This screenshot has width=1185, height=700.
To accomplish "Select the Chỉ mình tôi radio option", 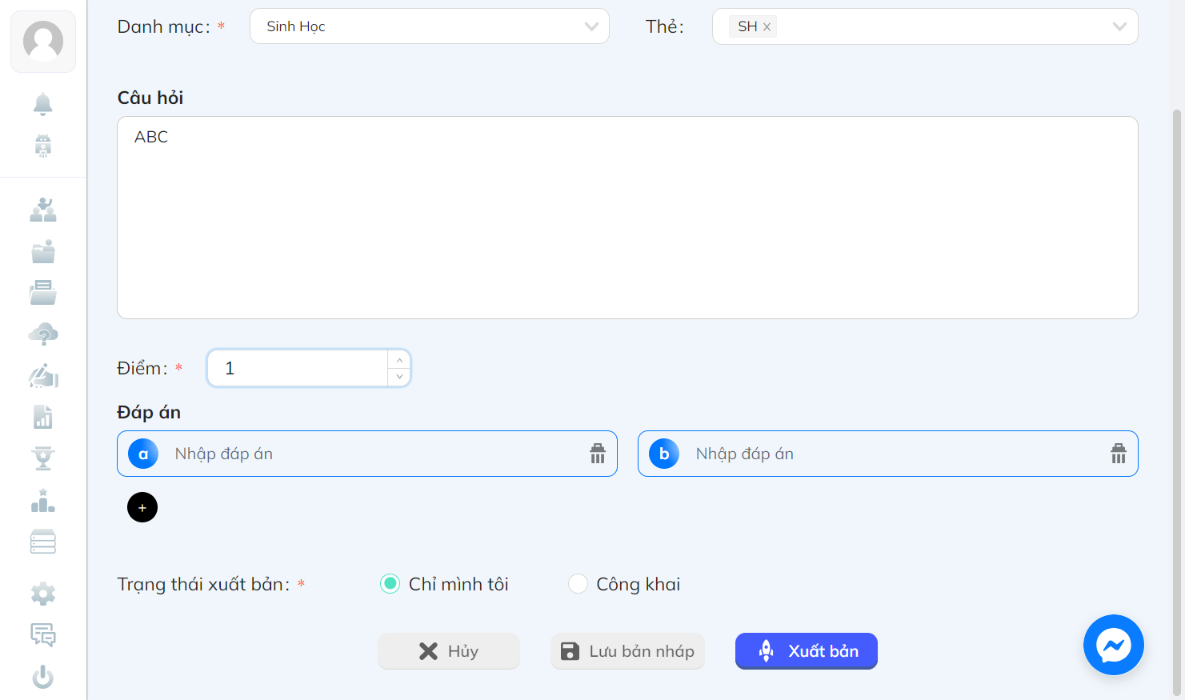I will (390, 584).
